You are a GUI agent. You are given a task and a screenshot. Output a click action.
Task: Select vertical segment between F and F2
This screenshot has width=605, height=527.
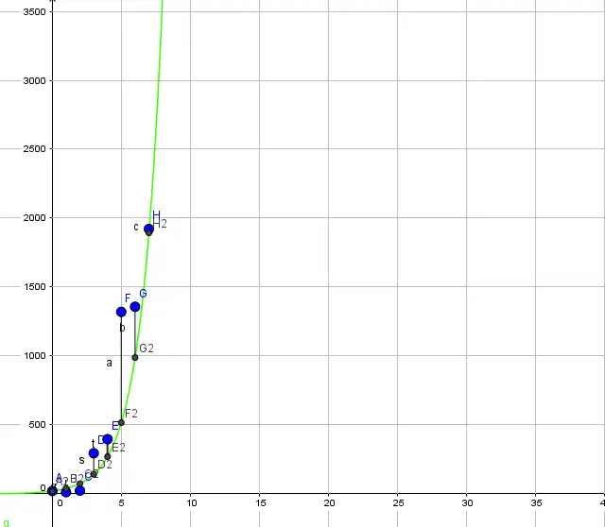click(121, 368)
